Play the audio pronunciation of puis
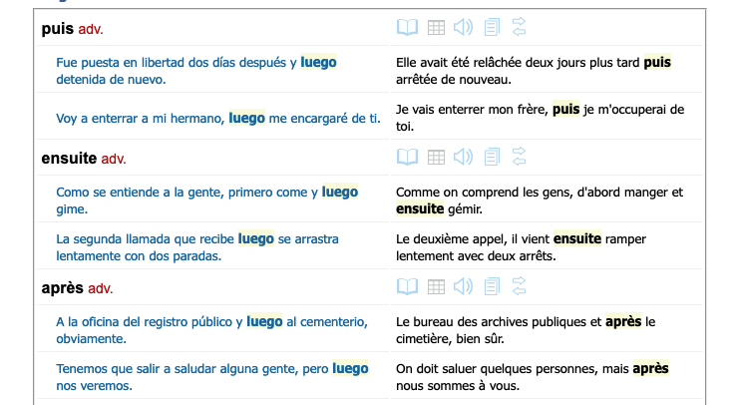This screenshot has height=405, width=736. 463,27
